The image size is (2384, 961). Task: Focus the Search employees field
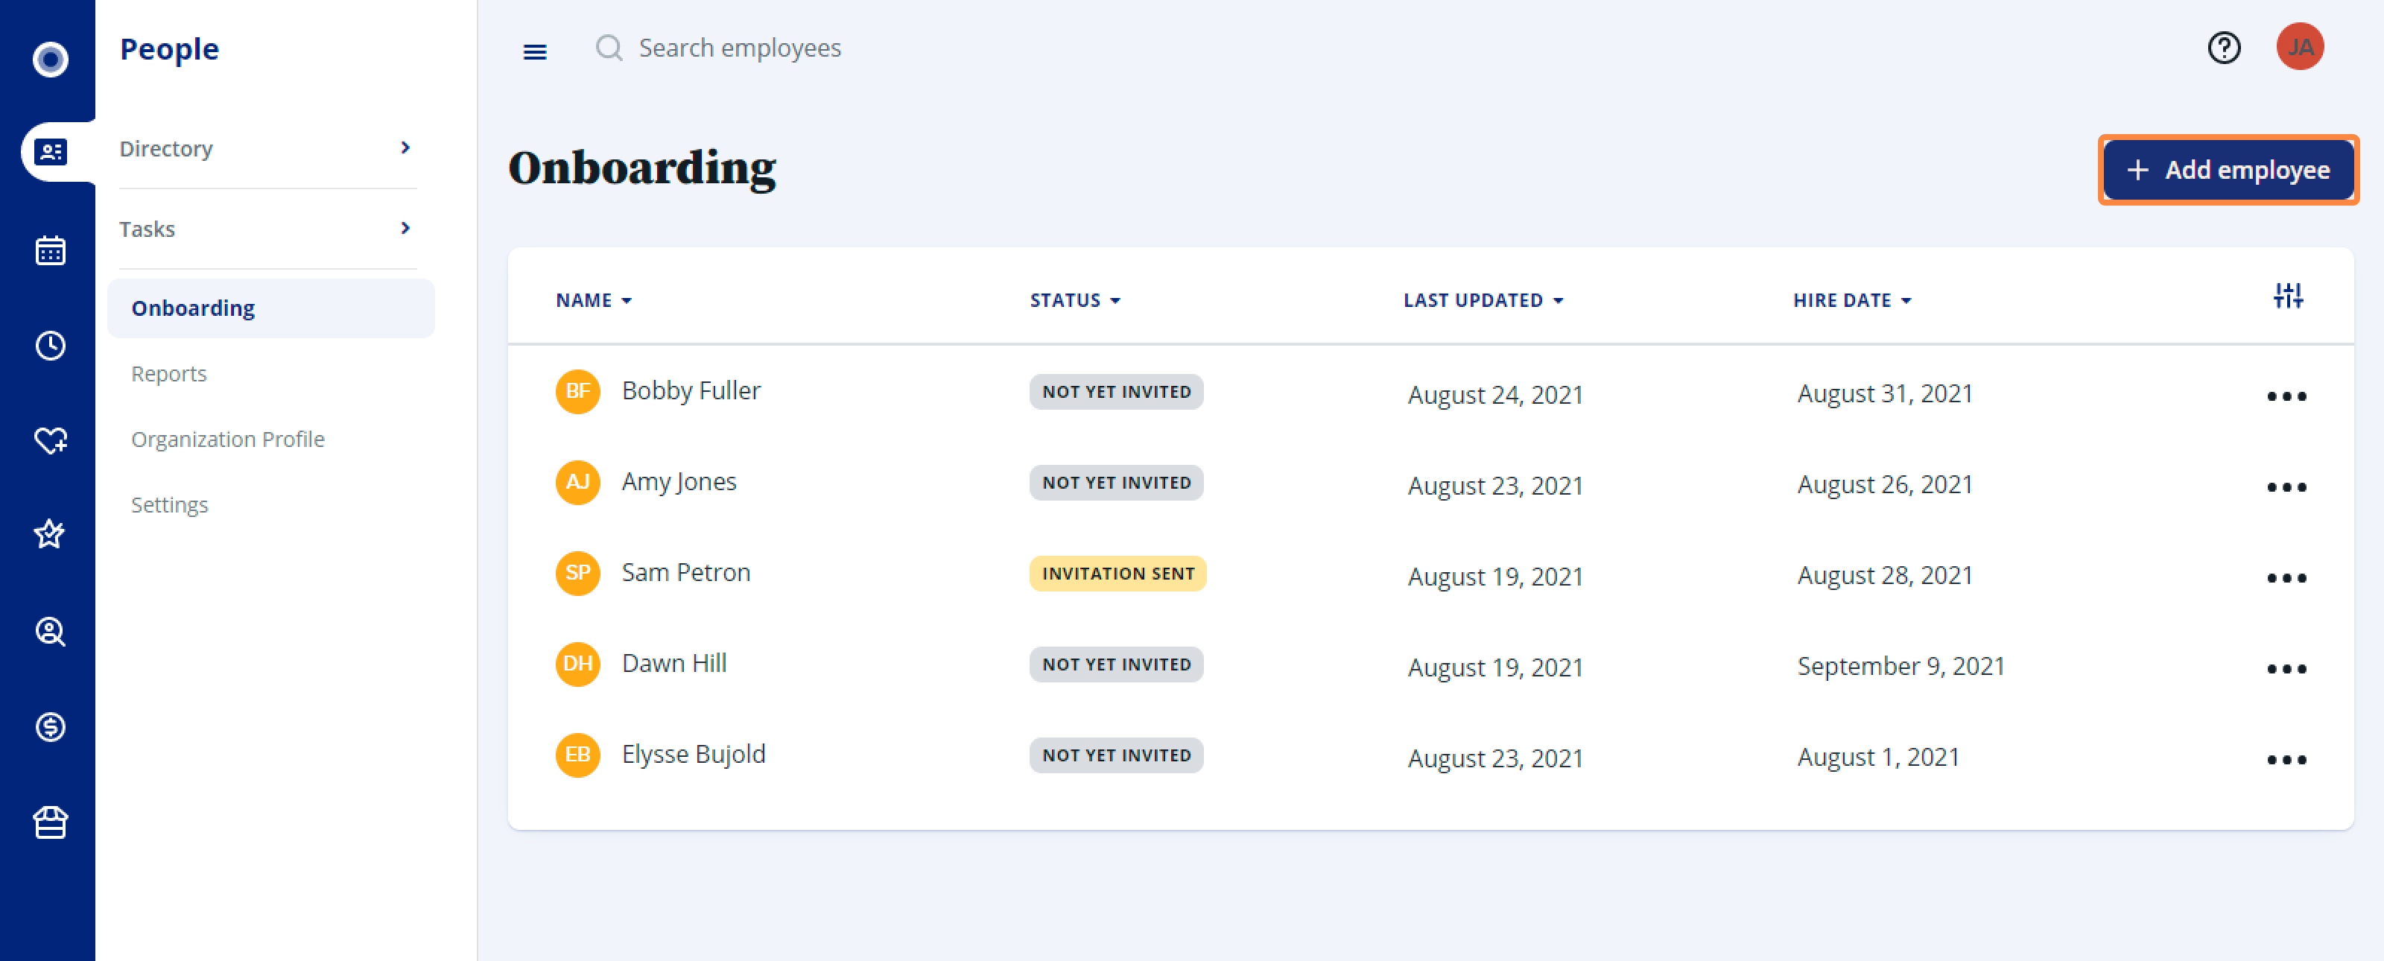pyautogui.click(x=740, y=47)
